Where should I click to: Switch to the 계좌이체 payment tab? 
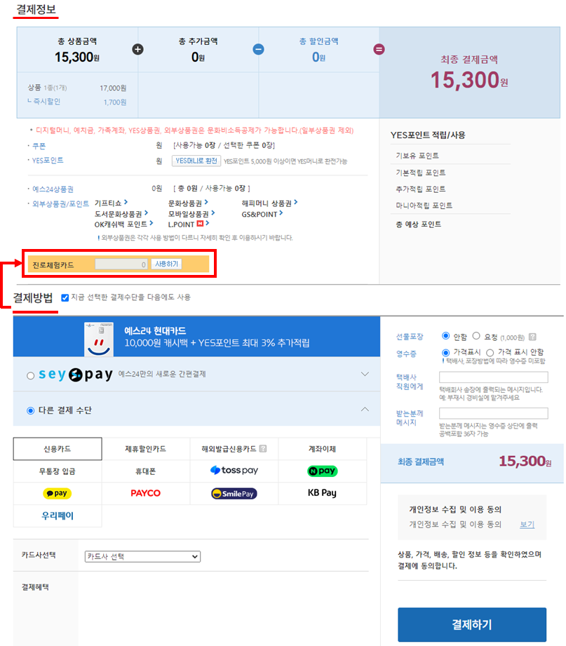(x=322, y=449)
